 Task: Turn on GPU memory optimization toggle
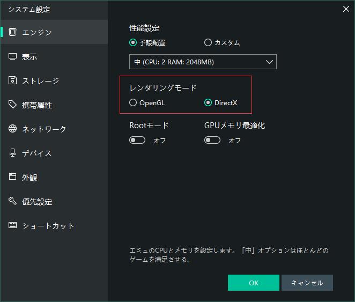click(212, 141)
